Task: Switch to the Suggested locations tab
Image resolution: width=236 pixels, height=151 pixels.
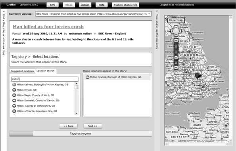Action: click(x=22, y=71)
